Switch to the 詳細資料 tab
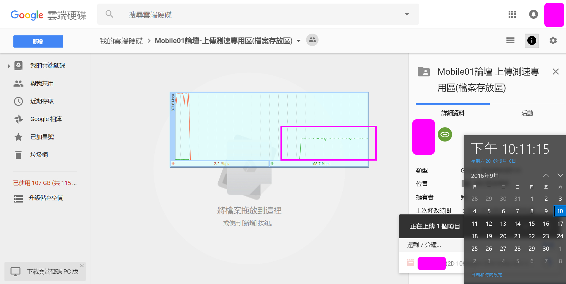The image size is (566, 284). (453, 113)
